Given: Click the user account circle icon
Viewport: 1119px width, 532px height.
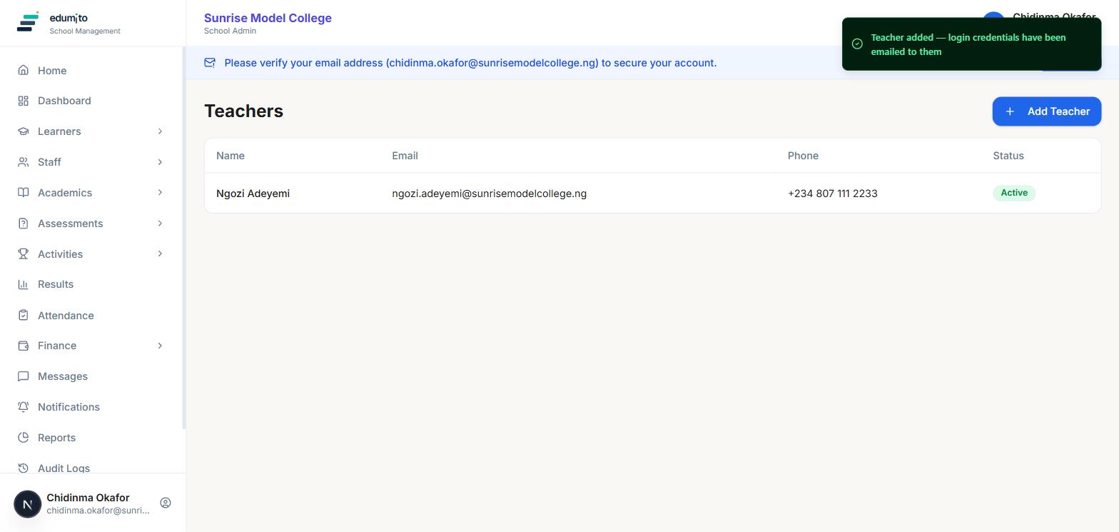Looking at the screenshot, I should pyautogui.click(x=166, y=503).
